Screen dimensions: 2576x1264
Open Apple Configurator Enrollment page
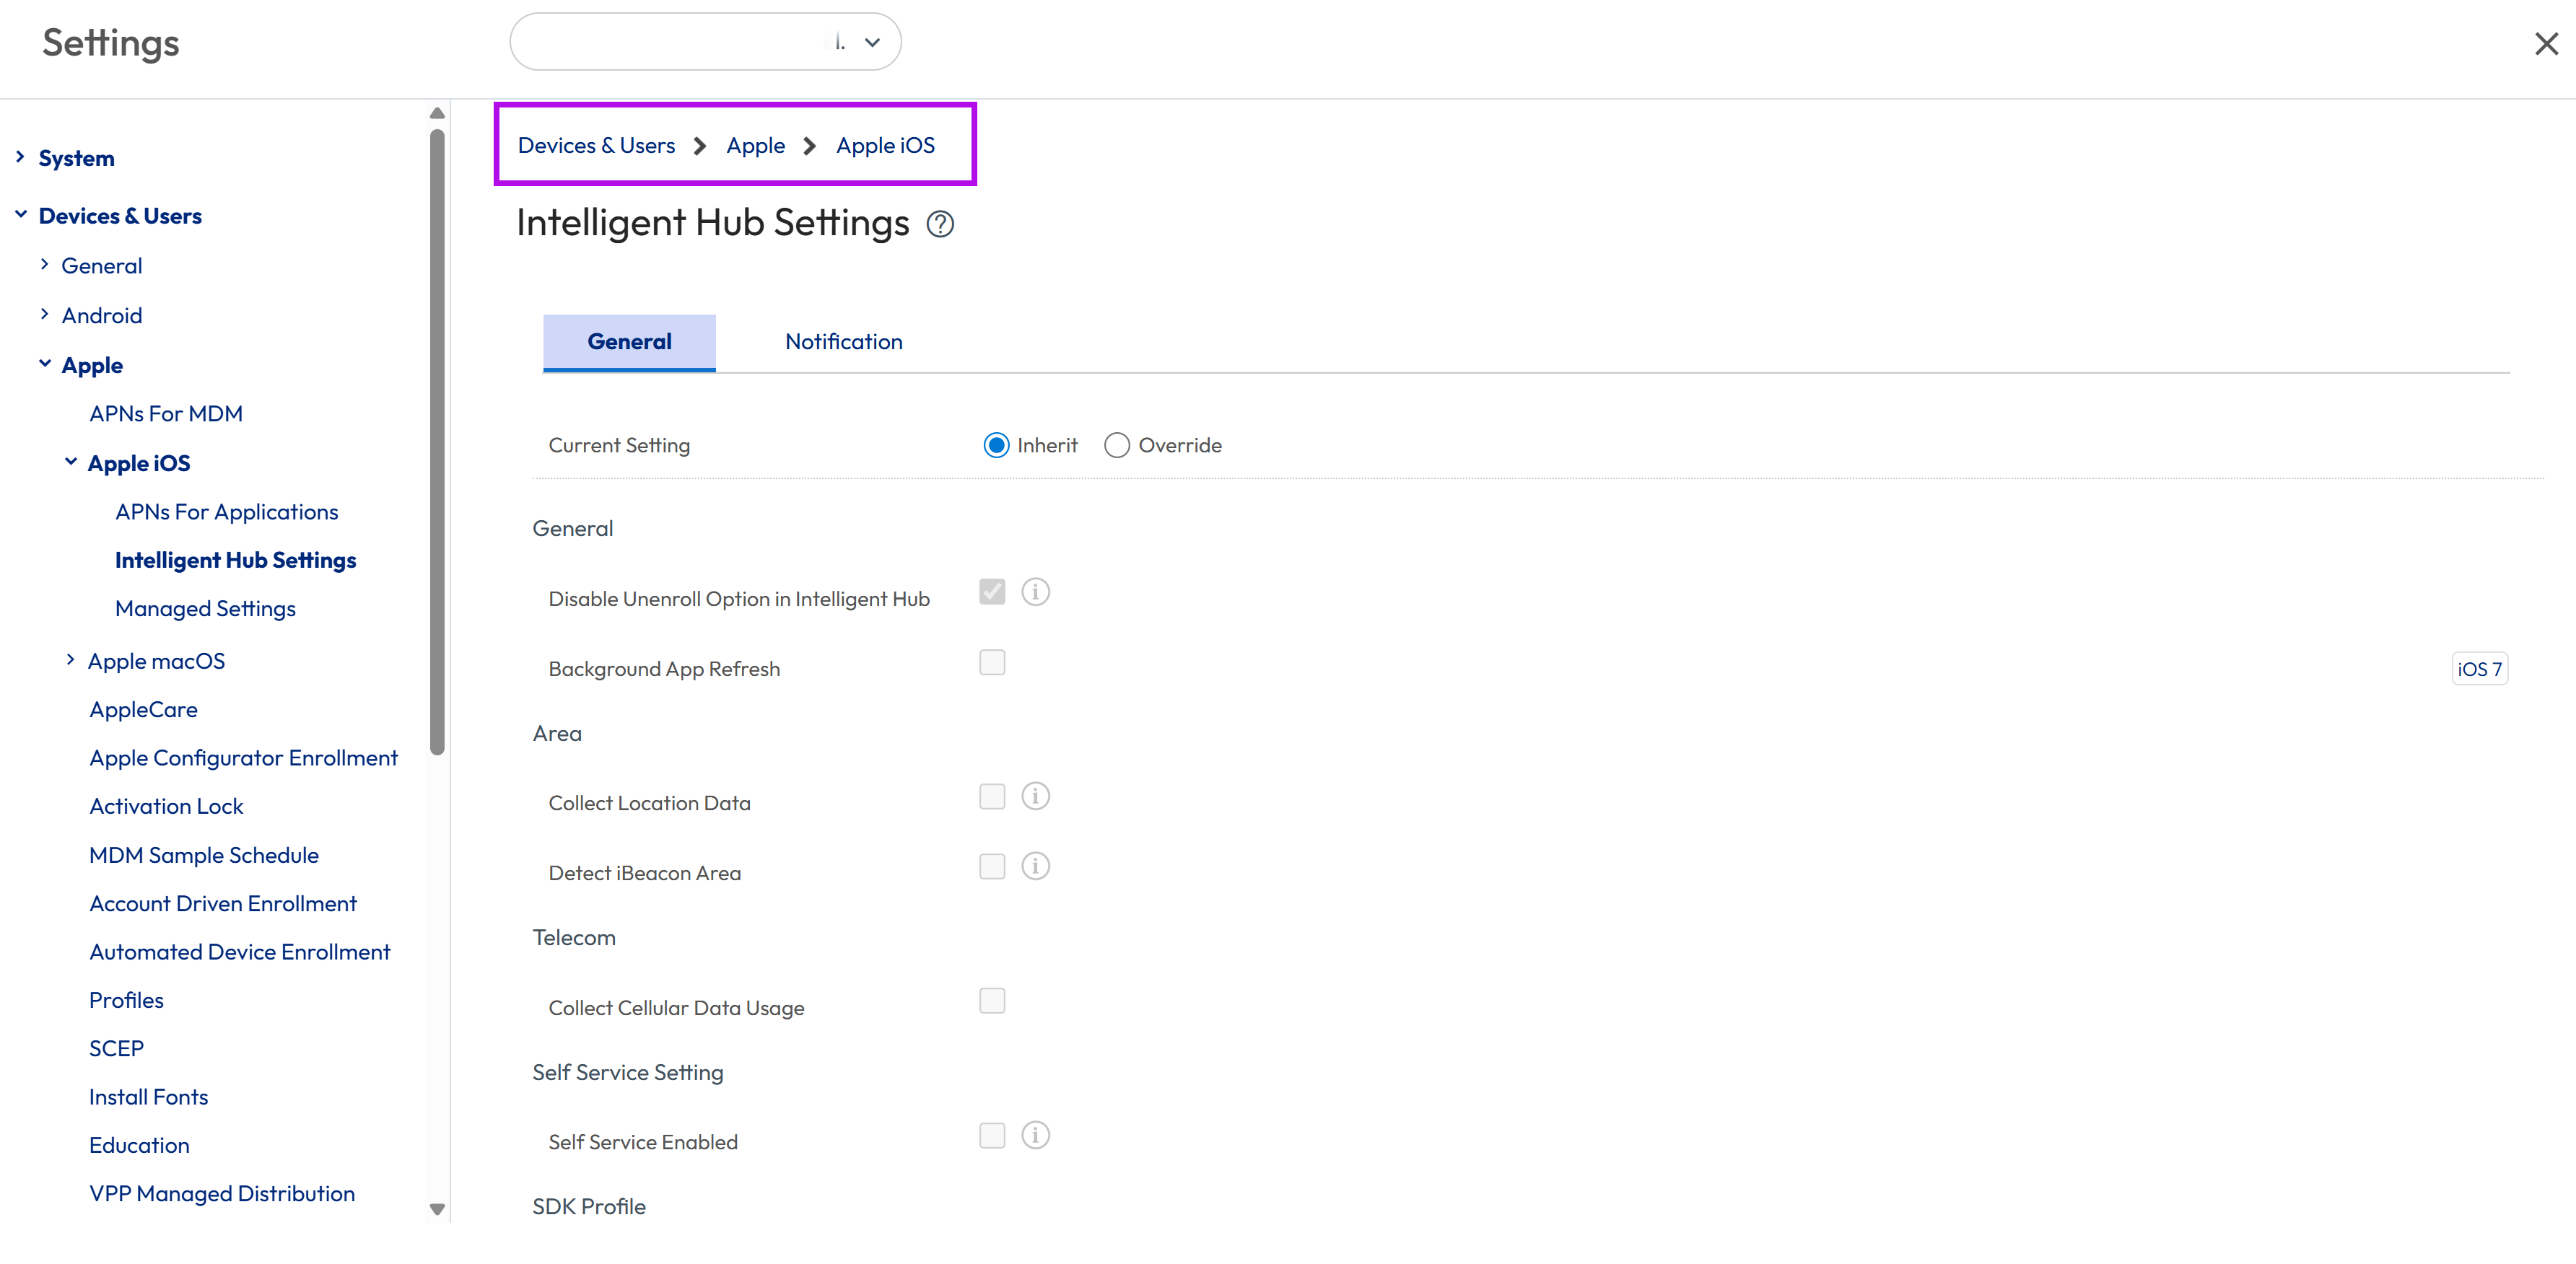pyautogui.click(x=243, y=758)
